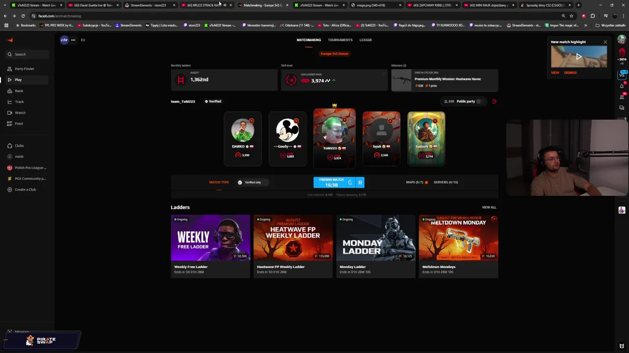Click the Verified badge beside team name
The width and height of the screenshot is (629, 353).
pos(213,101)
